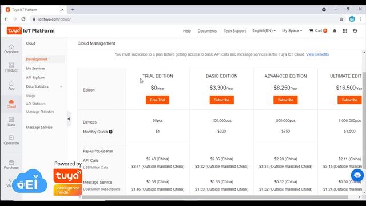This screenshot has height=206, width=366.
Task: Click the Pay-As-You-Go Plan label
Action: 98,151
